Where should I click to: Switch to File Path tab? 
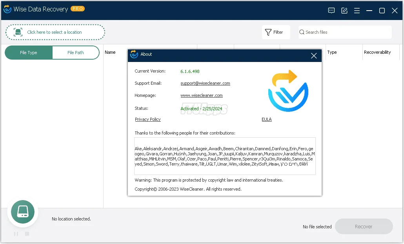coord(76,53)
